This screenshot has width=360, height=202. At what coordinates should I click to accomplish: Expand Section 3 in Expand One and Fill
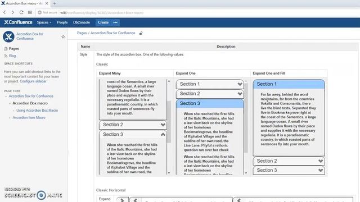point(289,171)
